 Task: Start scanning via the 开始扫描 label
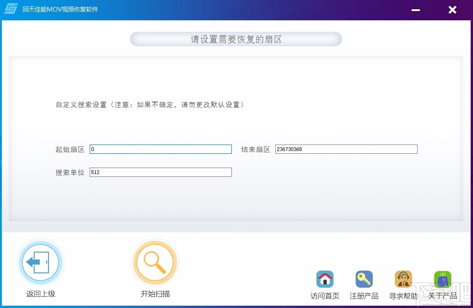155,294
